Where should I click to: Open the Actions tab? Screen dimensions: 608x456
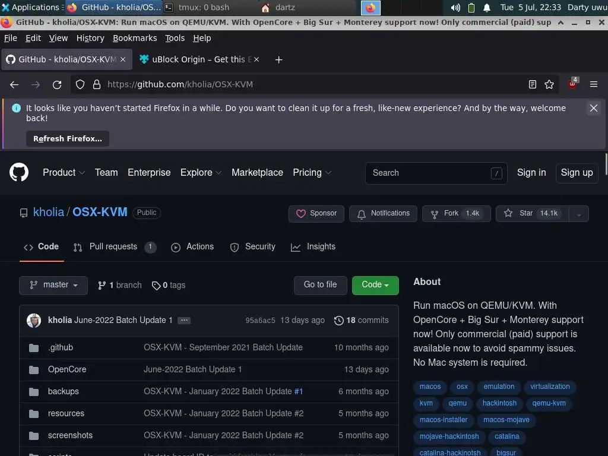click(192, 247)
